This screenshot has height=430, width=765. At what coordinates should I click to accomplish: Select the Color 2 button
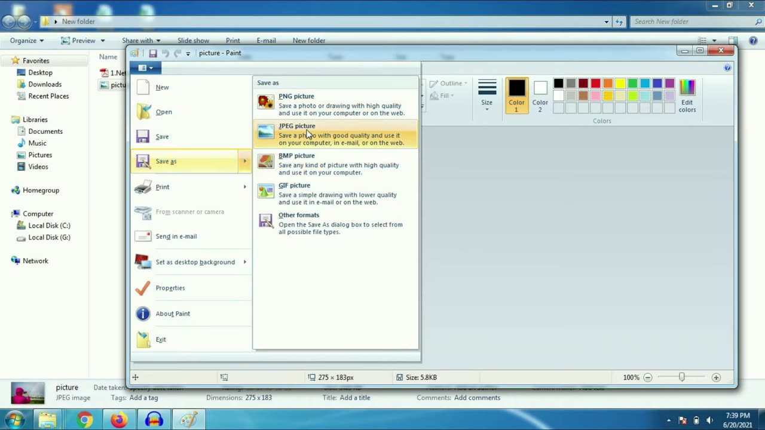[540, 96]
